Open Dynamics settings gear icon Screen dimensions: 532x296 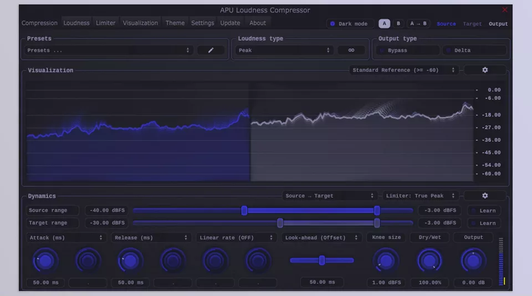[x=485, y=195]
